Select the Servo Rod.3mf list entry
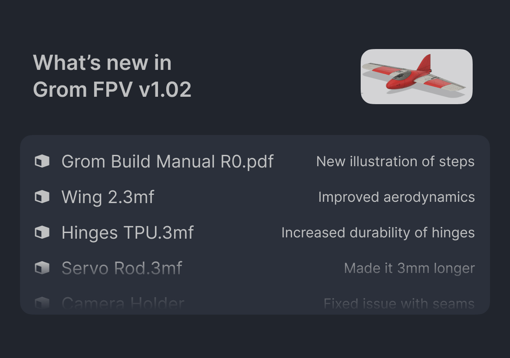510x358 pixels. [x=122, y=268]
